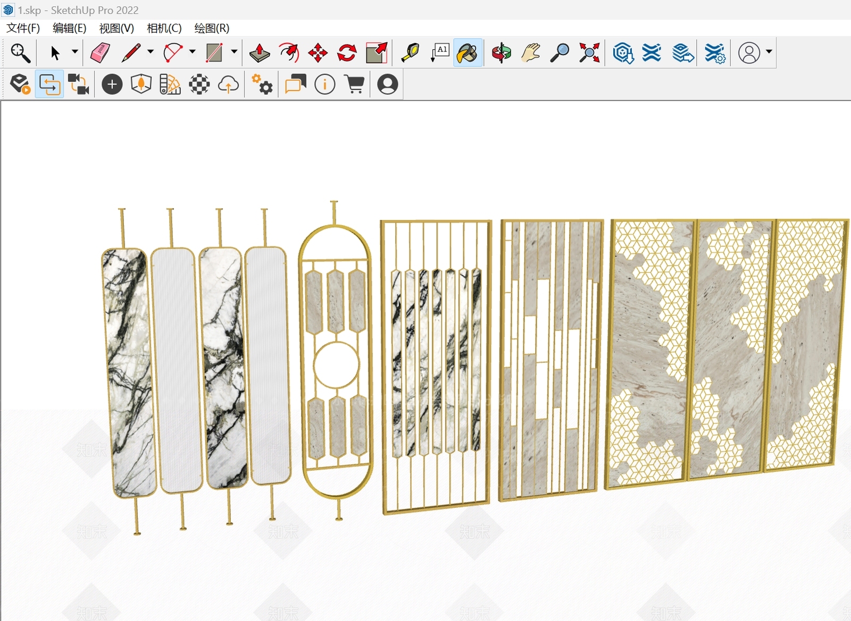The image size is (851, 621).
Task: Click the info circle icon
Action: coord(324,84)
